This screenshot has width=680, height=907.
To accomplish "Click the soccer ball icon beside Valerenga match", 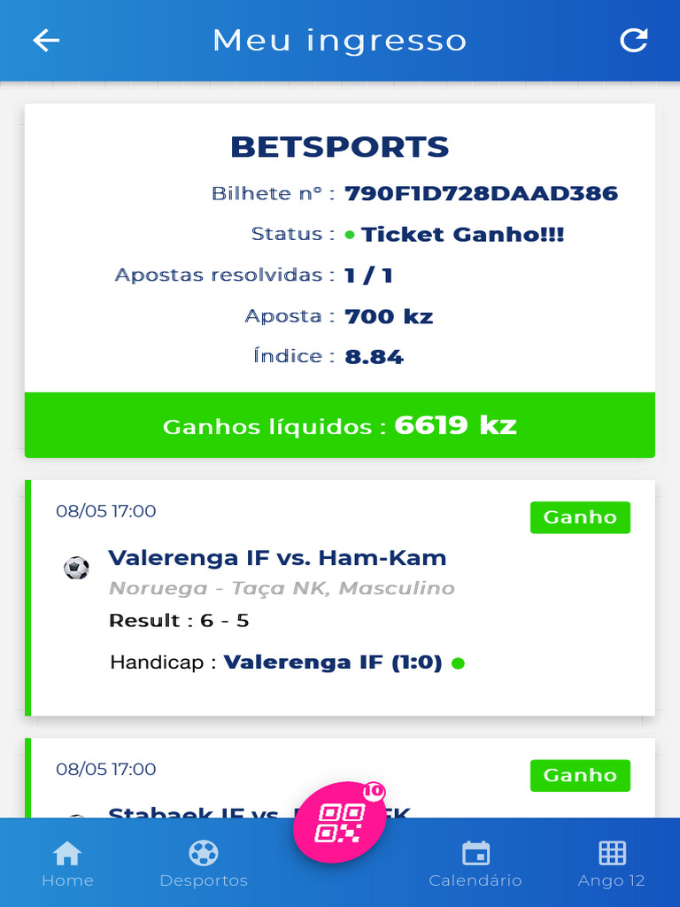I will (x=76, y=568).
